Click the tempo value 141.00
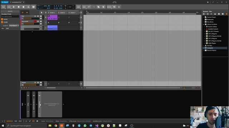The width and height of the screenshot is (229, 128). point(47,6)
